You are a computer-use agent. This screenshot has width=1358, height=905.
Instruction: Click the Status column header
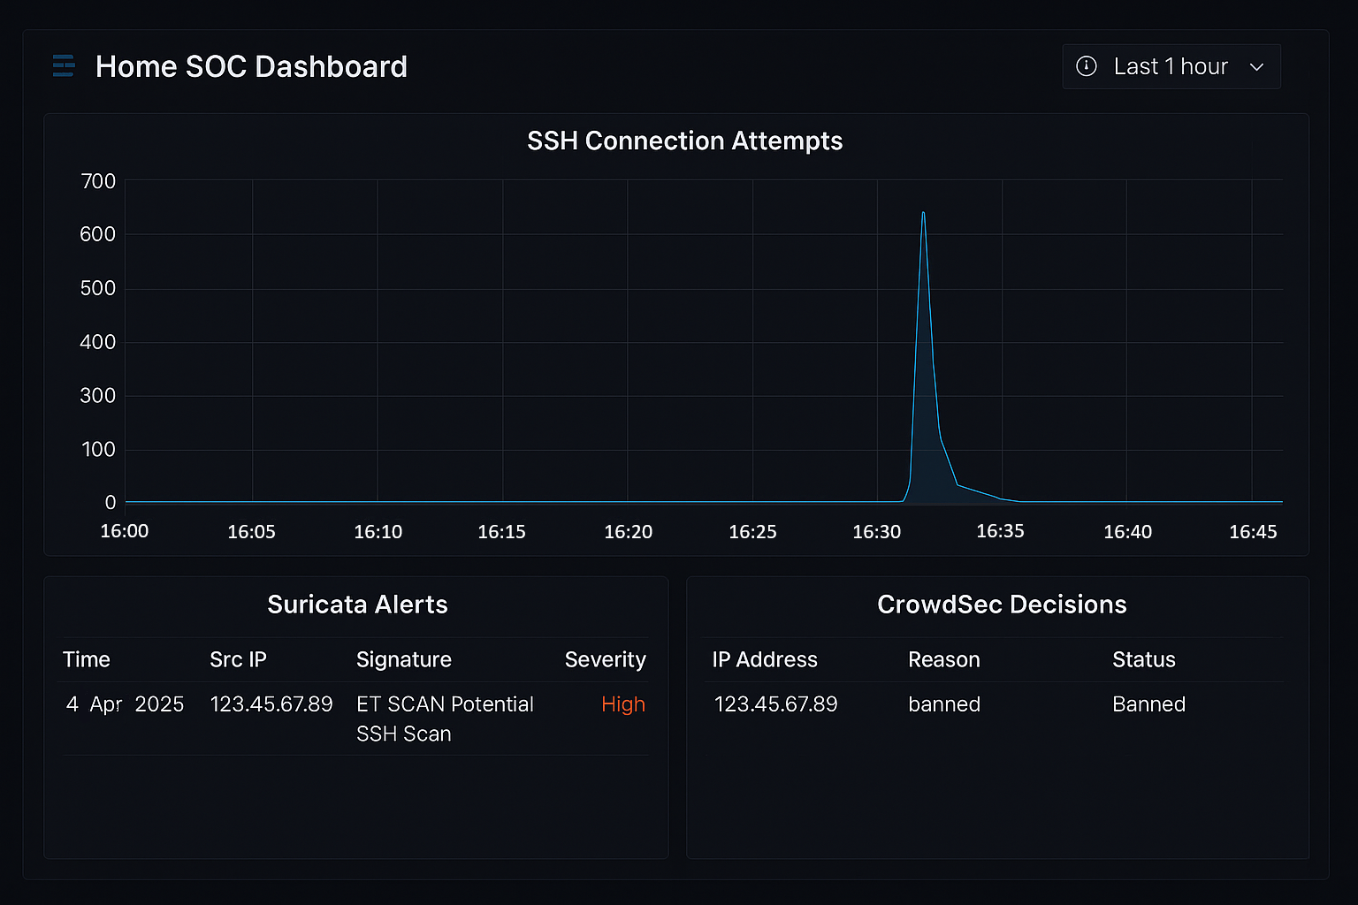(x=1143, y=659)
